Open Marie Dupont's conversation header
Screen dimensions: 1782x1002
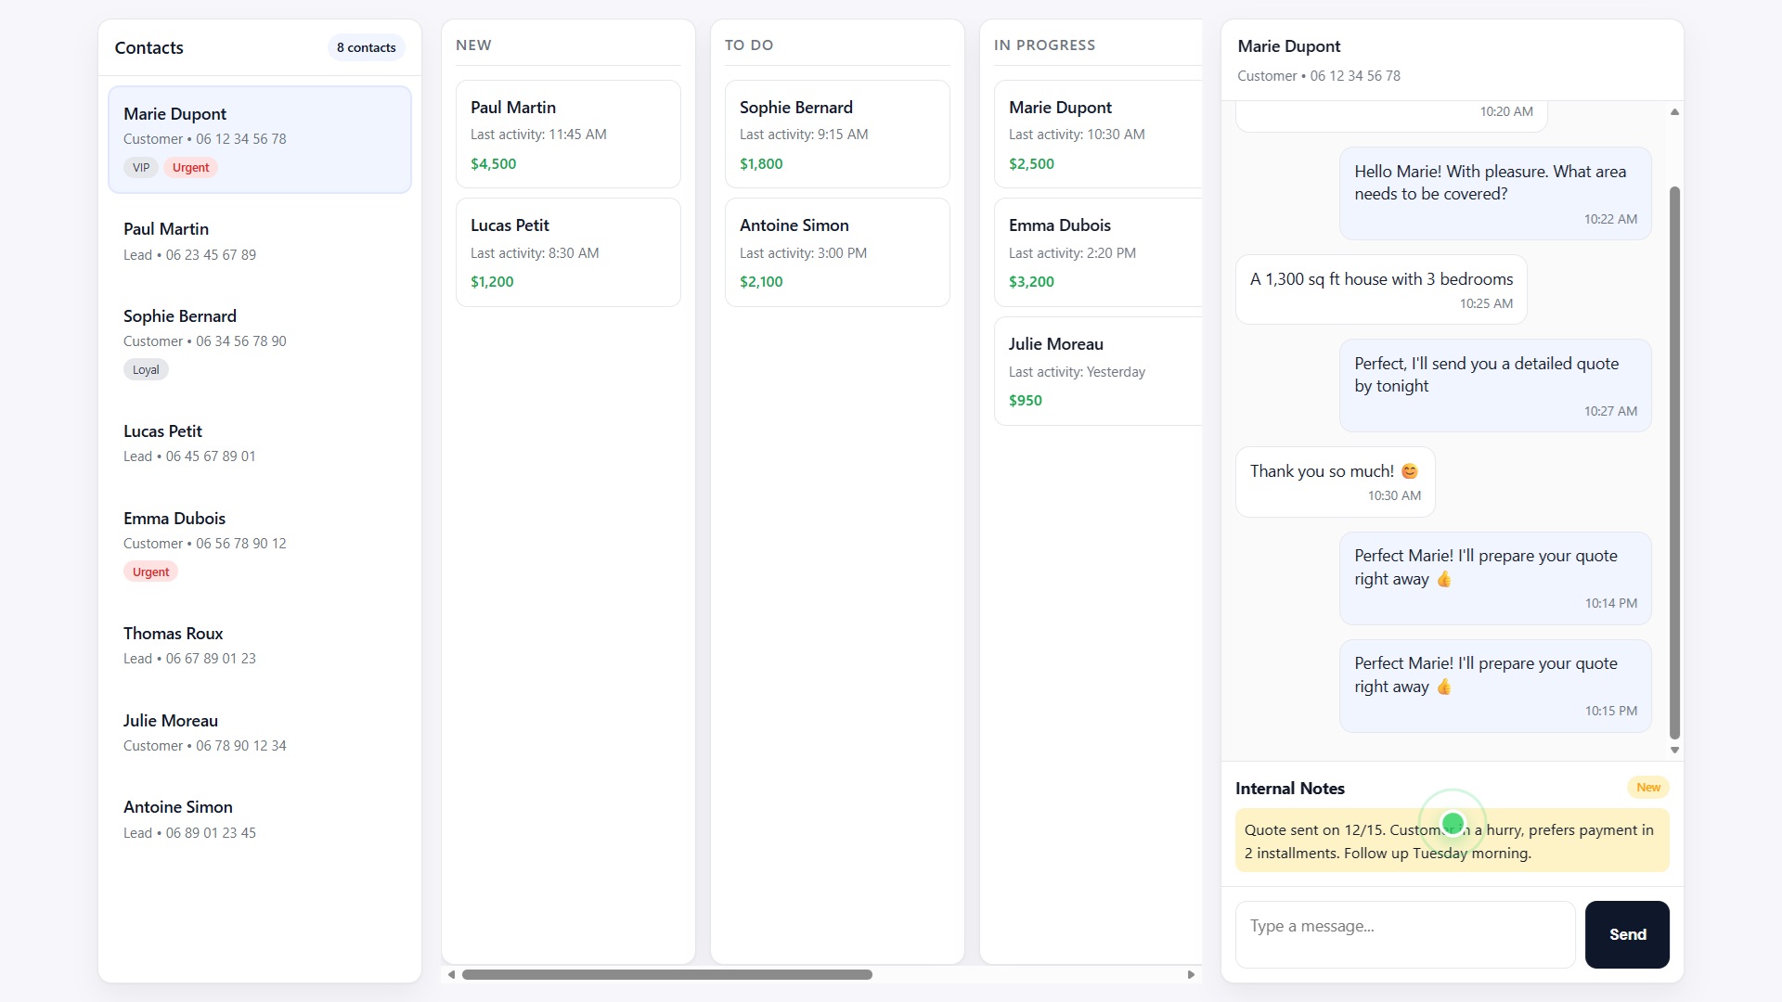coord(1289,45)
